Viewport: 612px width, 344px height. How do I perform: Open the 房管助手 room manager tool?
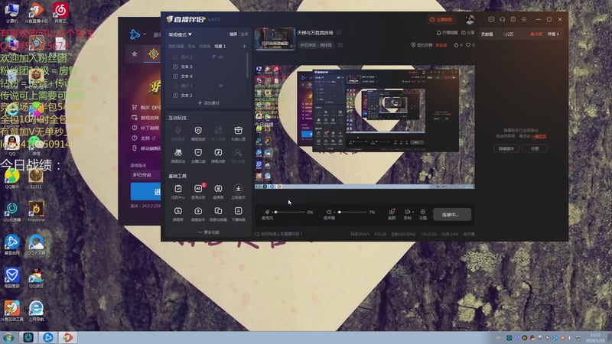point(198,214)
